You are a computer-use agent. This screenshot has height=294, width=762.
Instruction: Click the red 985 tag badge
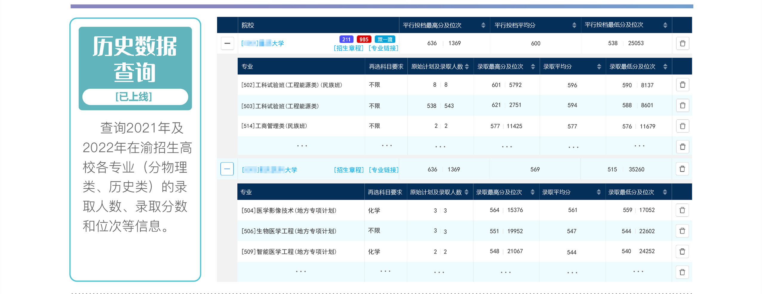click(364, 39)
